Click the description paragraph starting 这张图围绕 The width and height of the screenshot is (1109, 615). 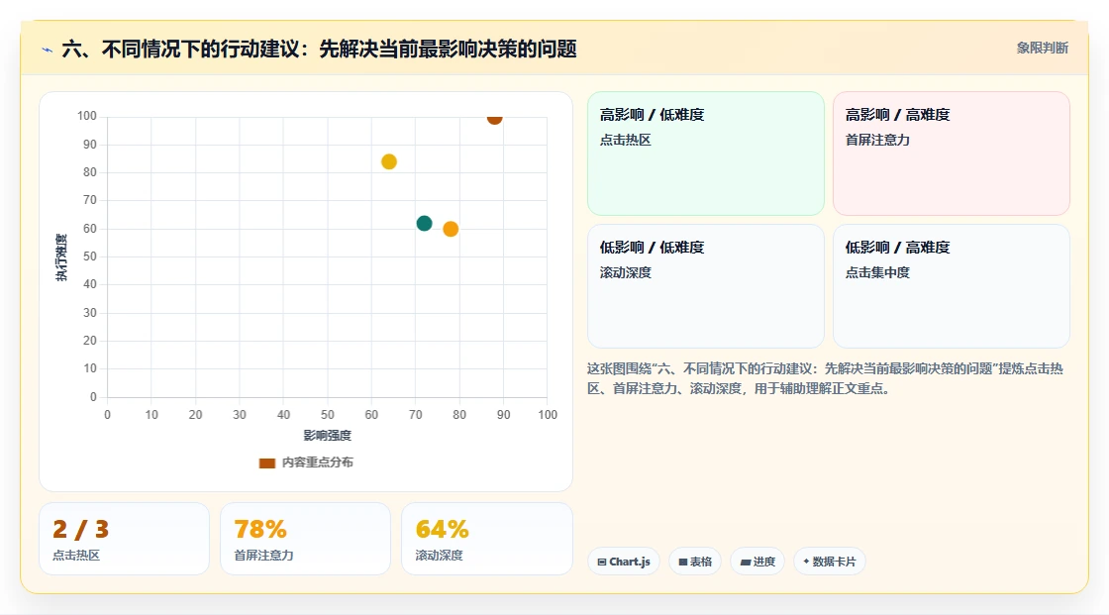coord(825,378)
